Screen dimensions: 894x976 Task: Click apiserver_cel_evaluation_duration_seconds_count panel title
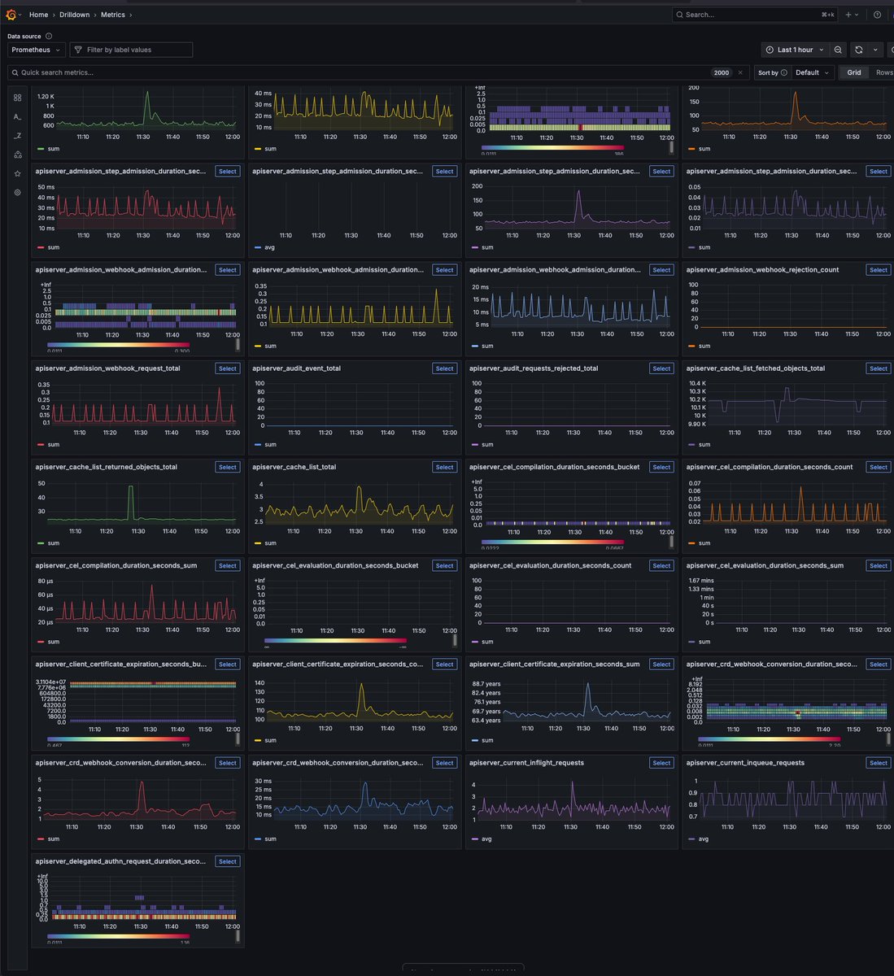click(550, 565)
